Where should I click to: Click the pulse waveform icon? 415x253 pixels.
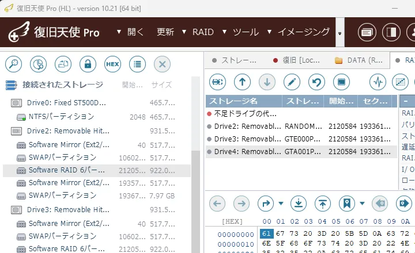[378, 82]
